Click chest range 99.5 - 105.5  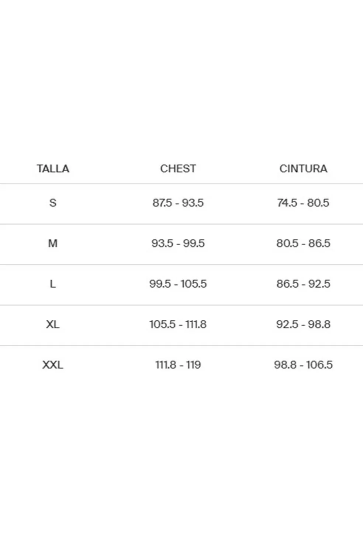point(178,284)
